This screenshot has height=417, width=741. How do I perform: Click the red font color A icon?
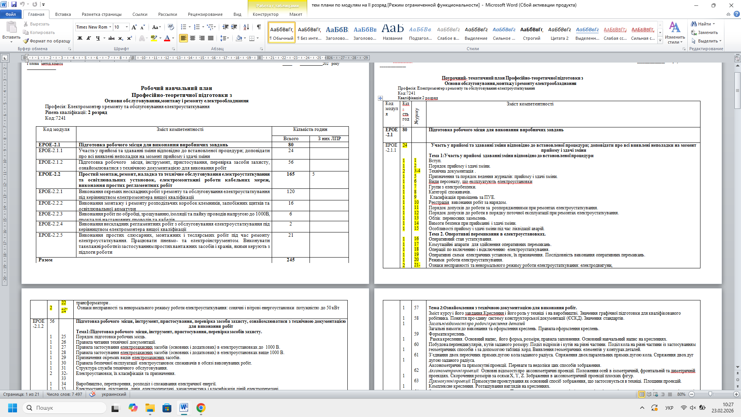pyautogui.click(x=167, y=38)
